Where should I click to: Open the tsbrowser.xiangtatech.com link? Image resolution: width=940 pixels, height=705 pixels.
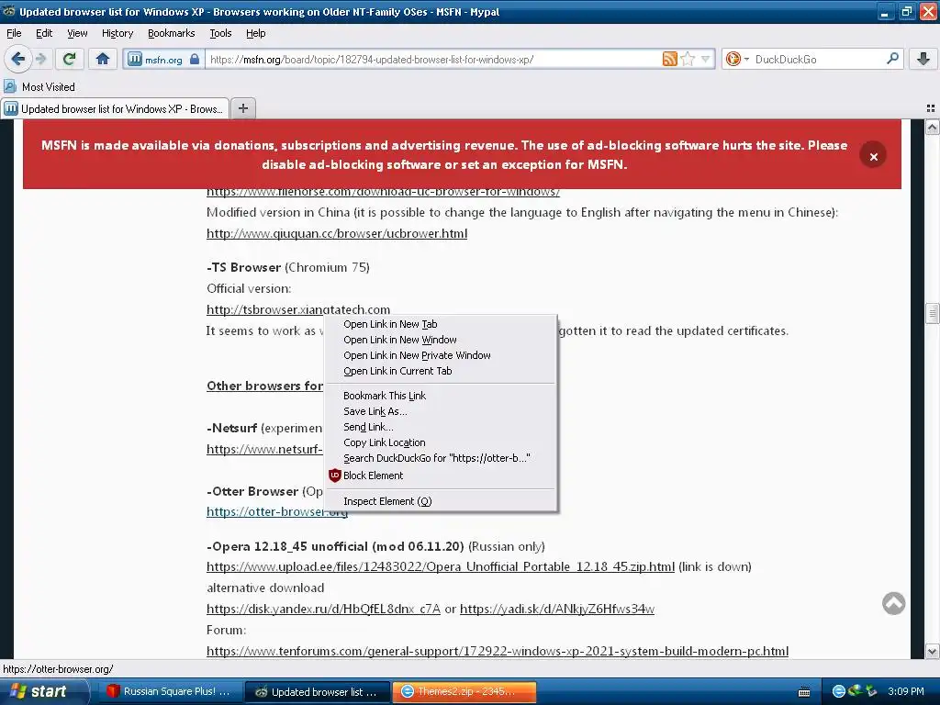pos(298,309)
